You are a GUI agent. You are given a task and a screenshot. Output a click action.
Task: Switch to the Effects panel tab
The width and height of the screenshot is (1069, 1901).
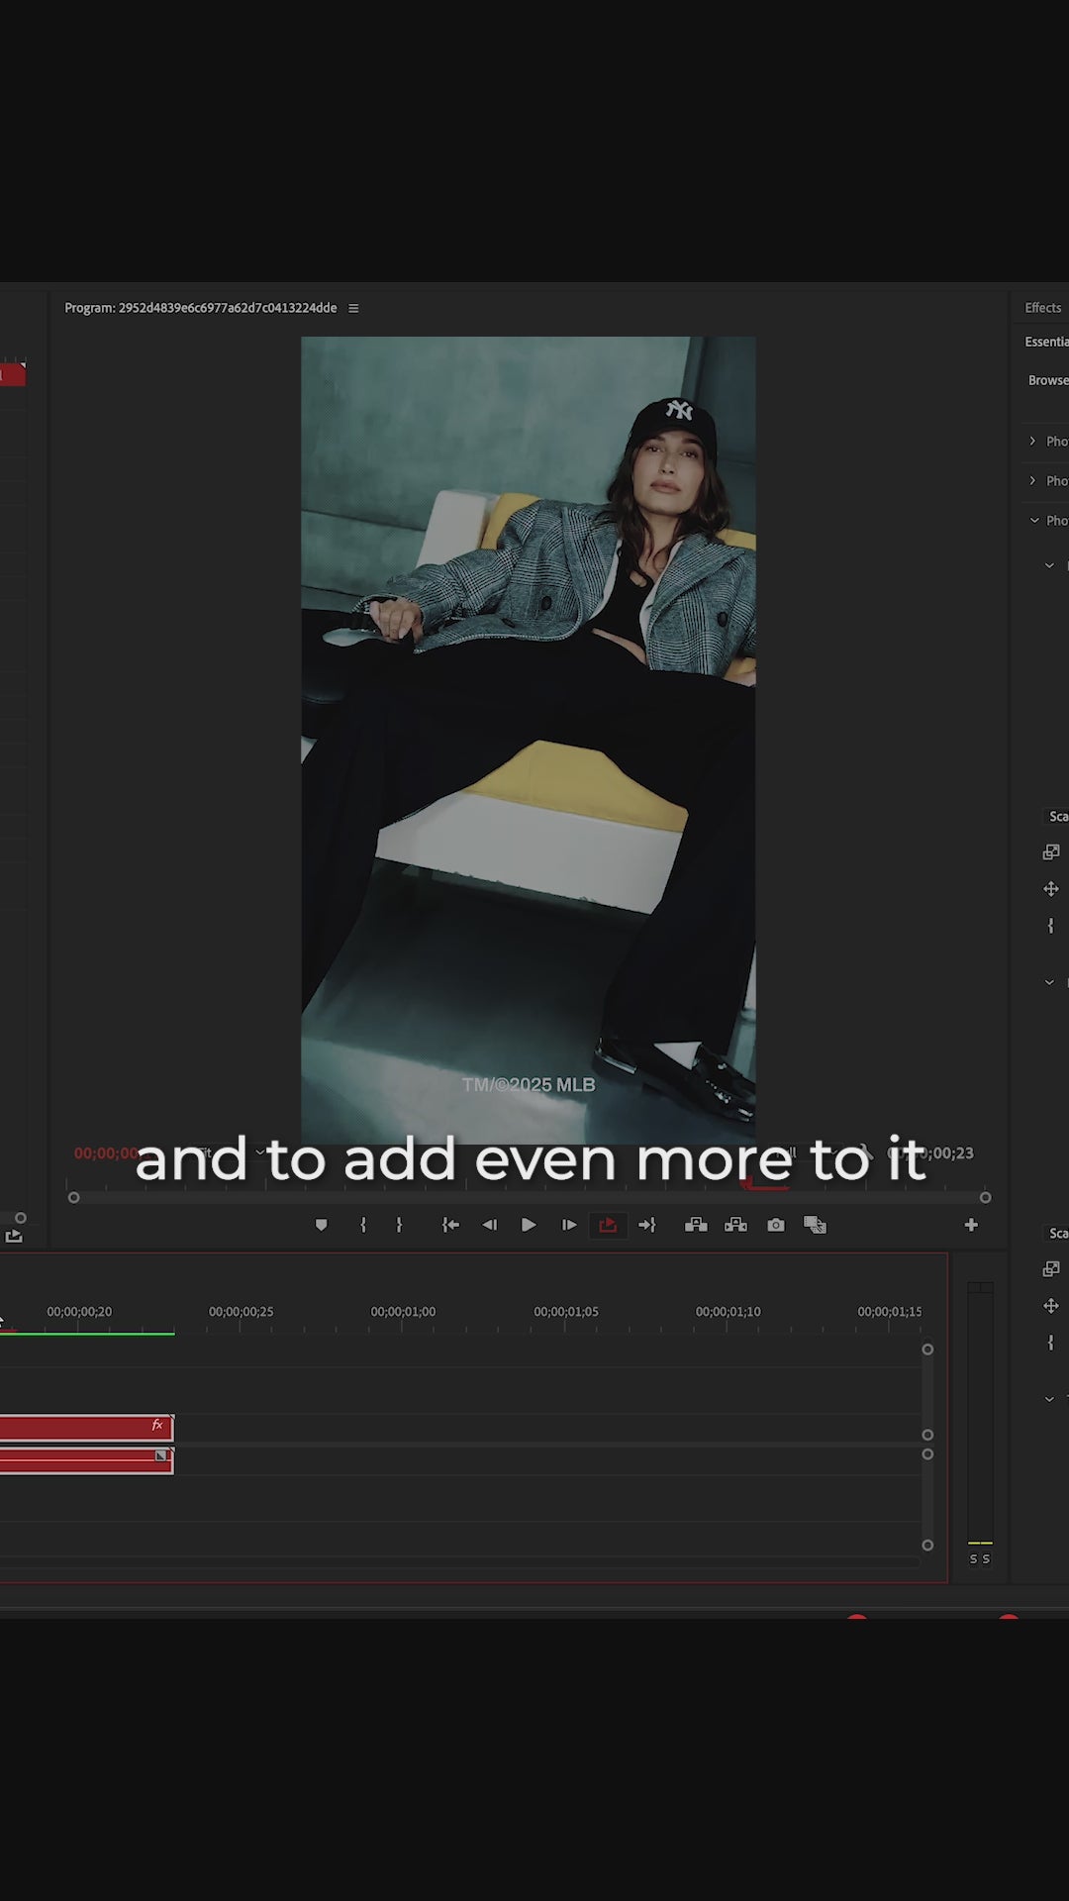[1042, 308]
